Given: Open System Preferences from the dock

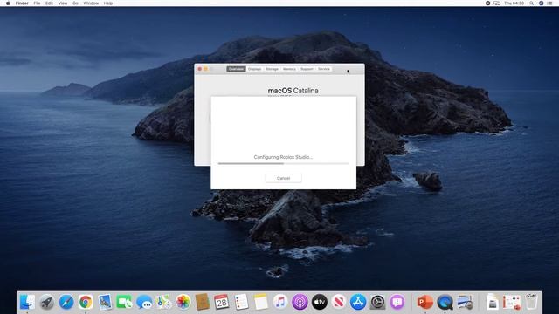Looking at the screenshot, I should 377,302.
